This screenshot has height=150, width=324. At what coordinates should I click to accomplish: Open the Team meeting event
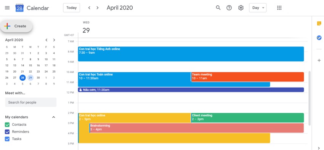[247, 77]
